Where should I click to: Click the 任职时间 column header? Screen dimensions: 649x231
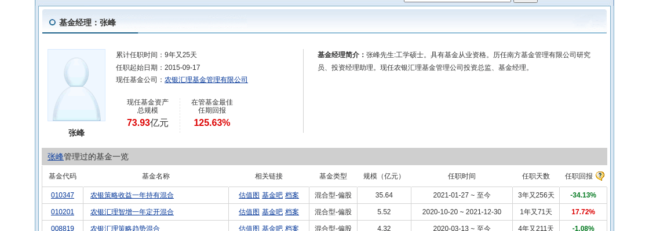[461, 176]
